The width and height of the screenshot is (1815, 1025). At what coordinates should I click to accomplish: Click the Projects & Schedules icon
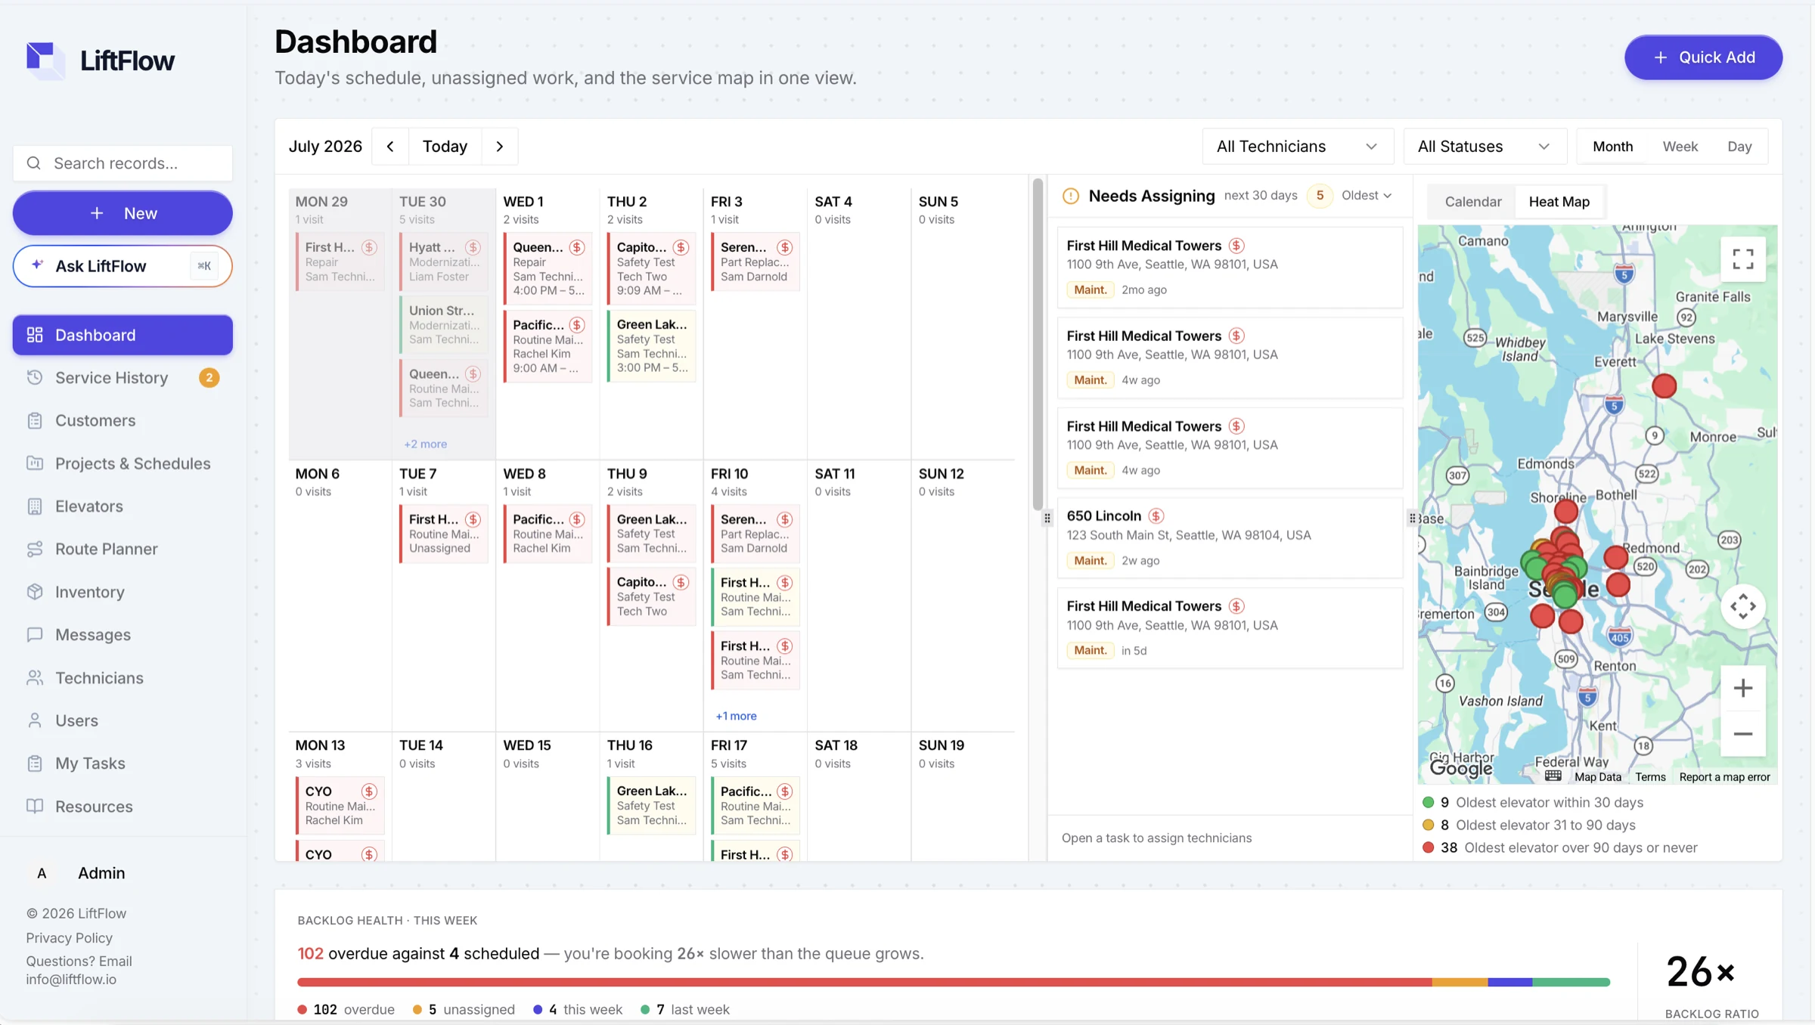(35, 463)
